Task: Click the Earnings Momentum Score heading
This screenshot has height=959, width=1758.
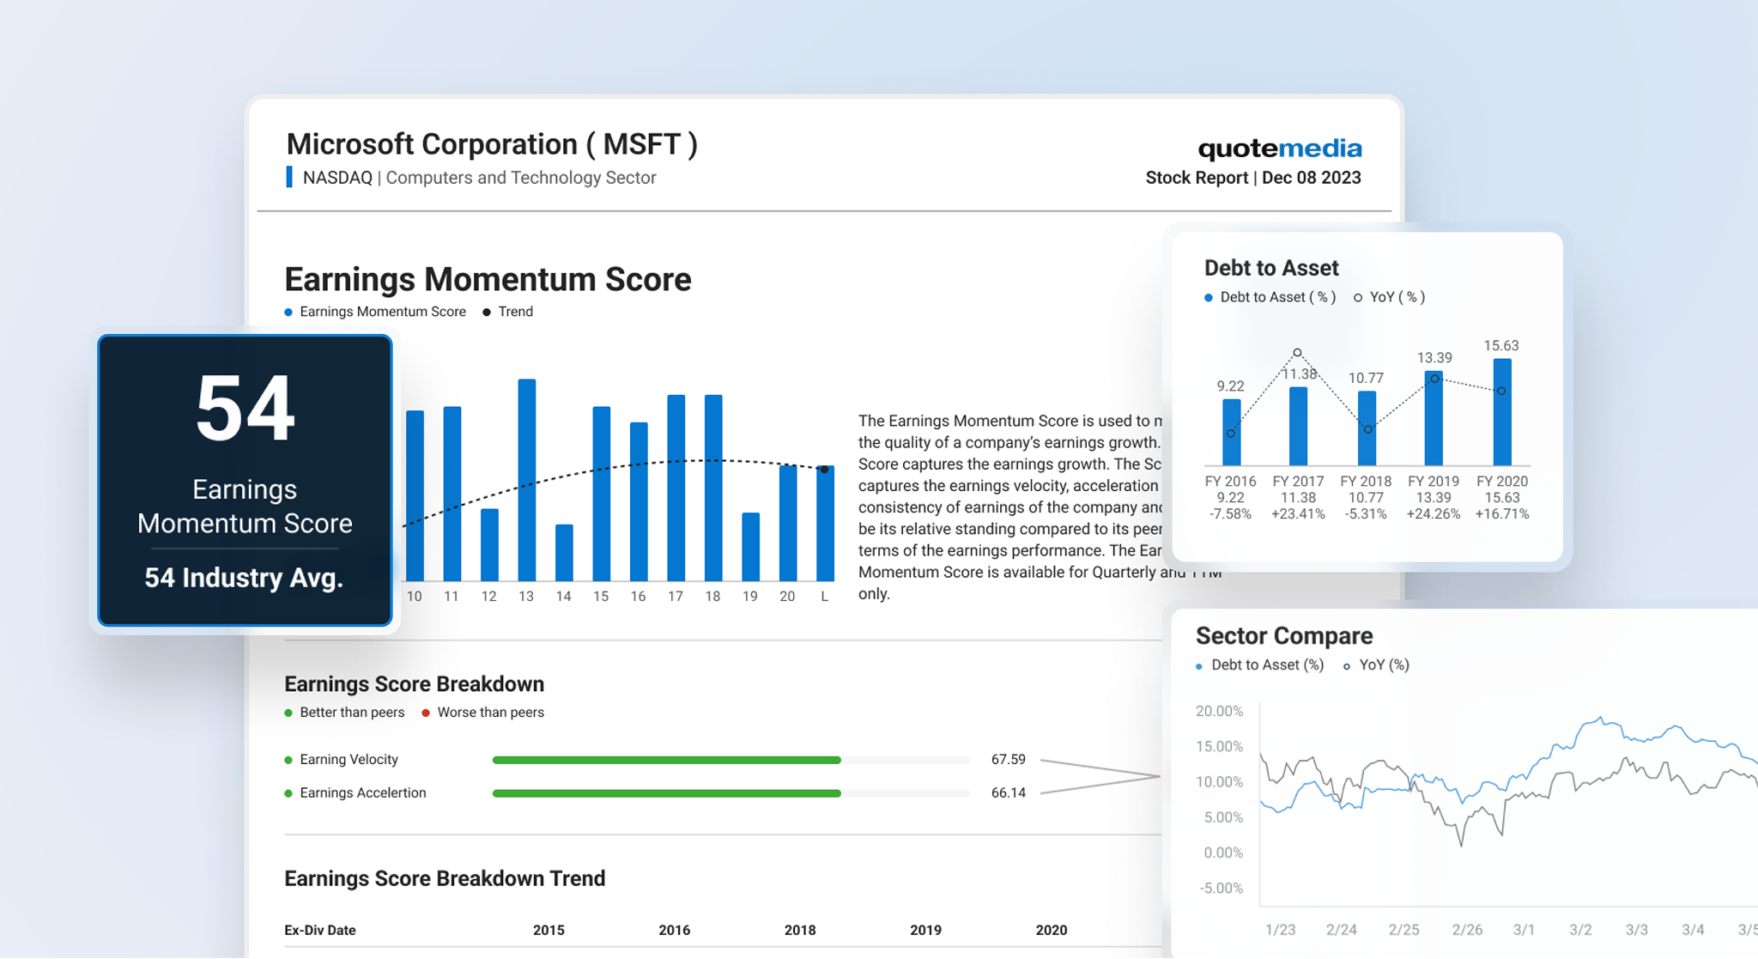Action: 488,280
